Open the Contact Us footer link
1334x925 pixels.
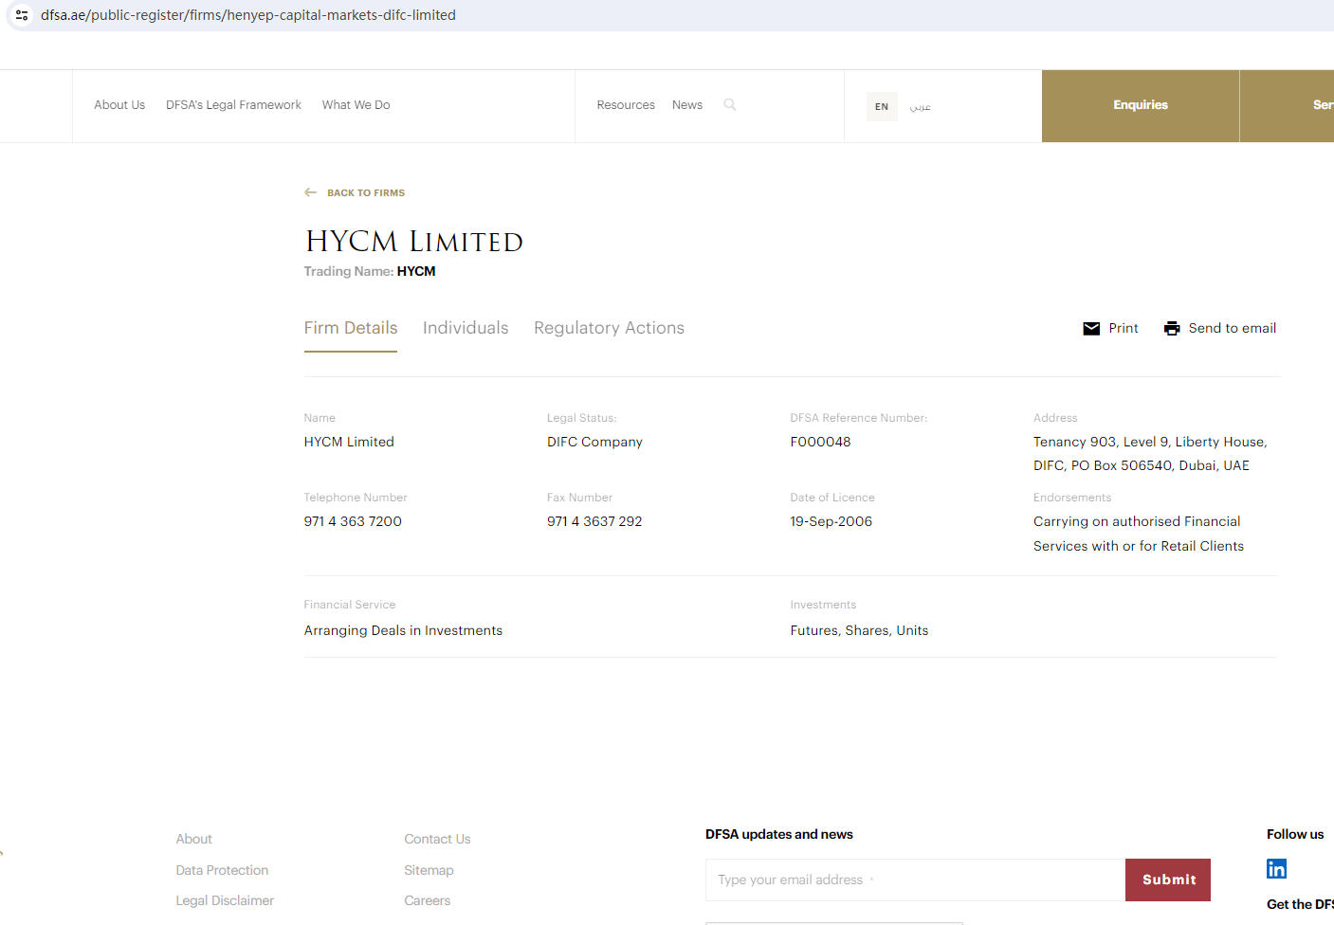[x=437, y=839]
